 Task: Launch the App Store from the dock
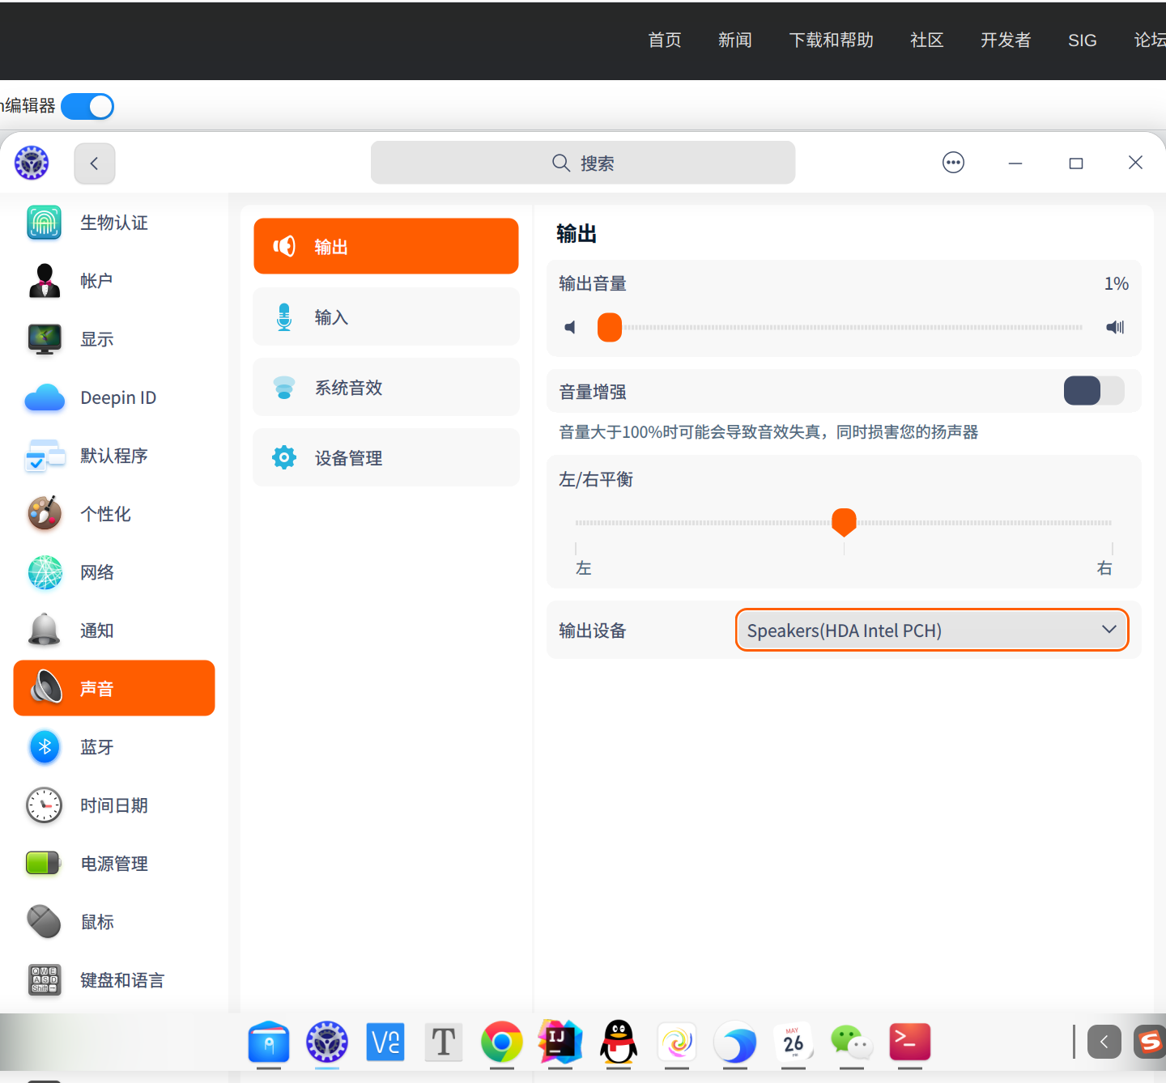[x=269, y=1042]
